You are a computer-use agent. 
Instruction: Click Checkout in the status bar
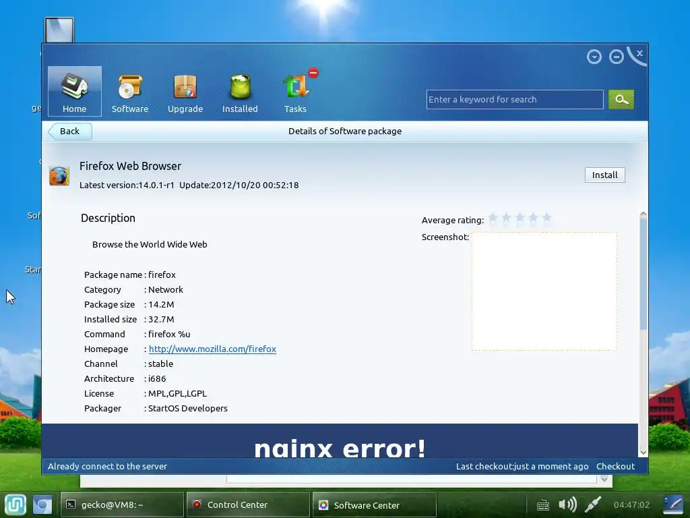[615, 466]
